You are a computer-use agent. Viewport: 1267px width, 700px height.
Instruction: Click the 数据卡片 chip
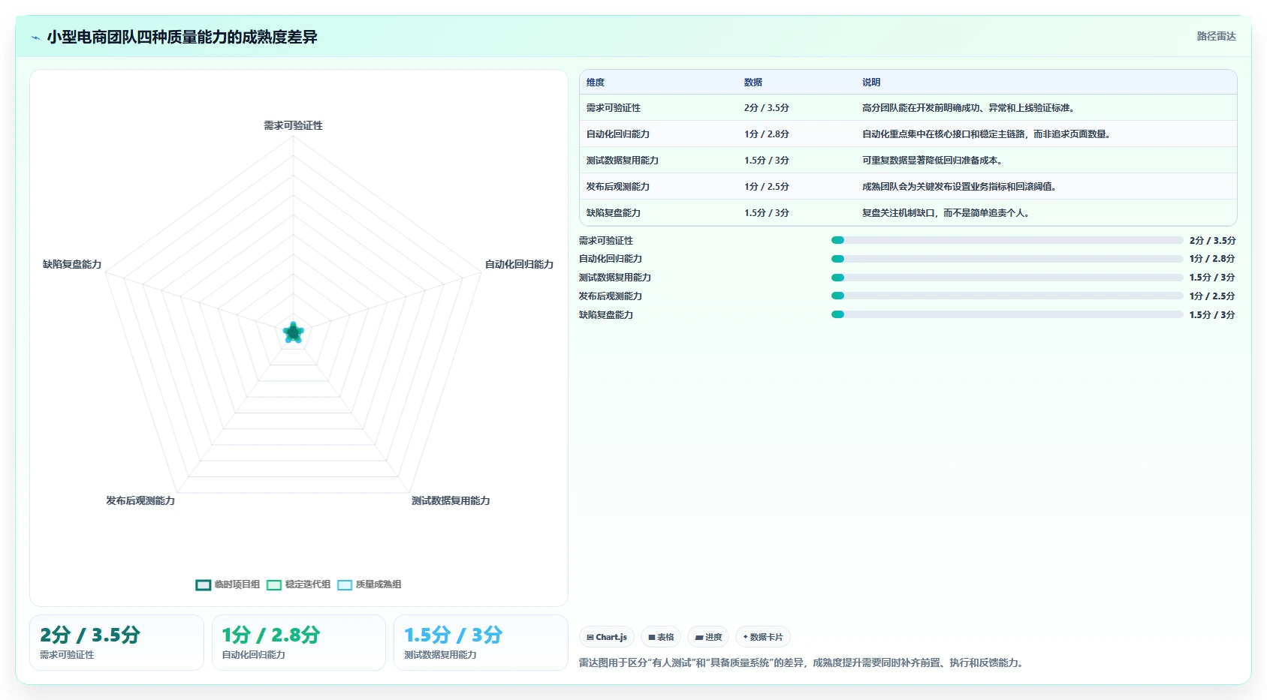tap(763, 637)
